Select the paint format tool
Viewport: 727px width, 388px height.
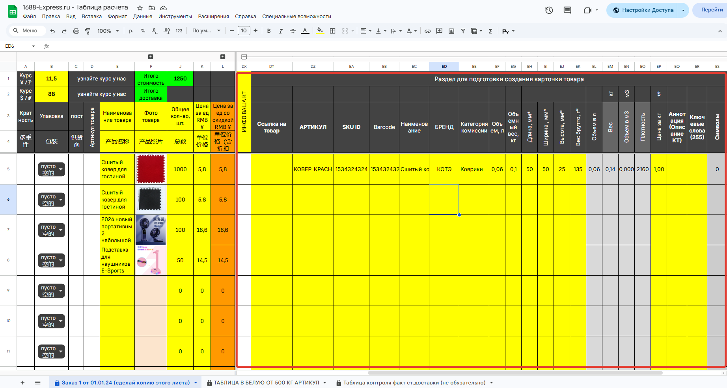click(88, 31)
